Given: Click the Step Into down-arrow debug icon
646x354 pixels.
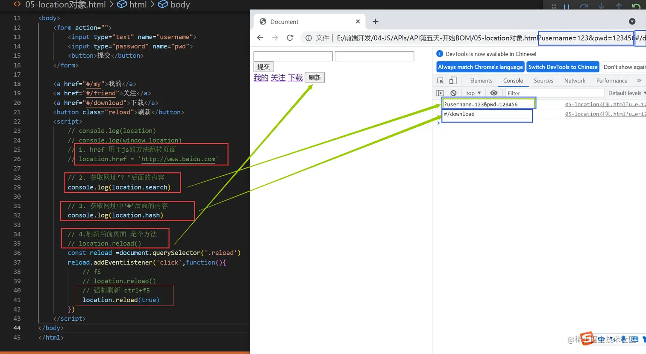Looking at the screenshot, I should 601,6.
